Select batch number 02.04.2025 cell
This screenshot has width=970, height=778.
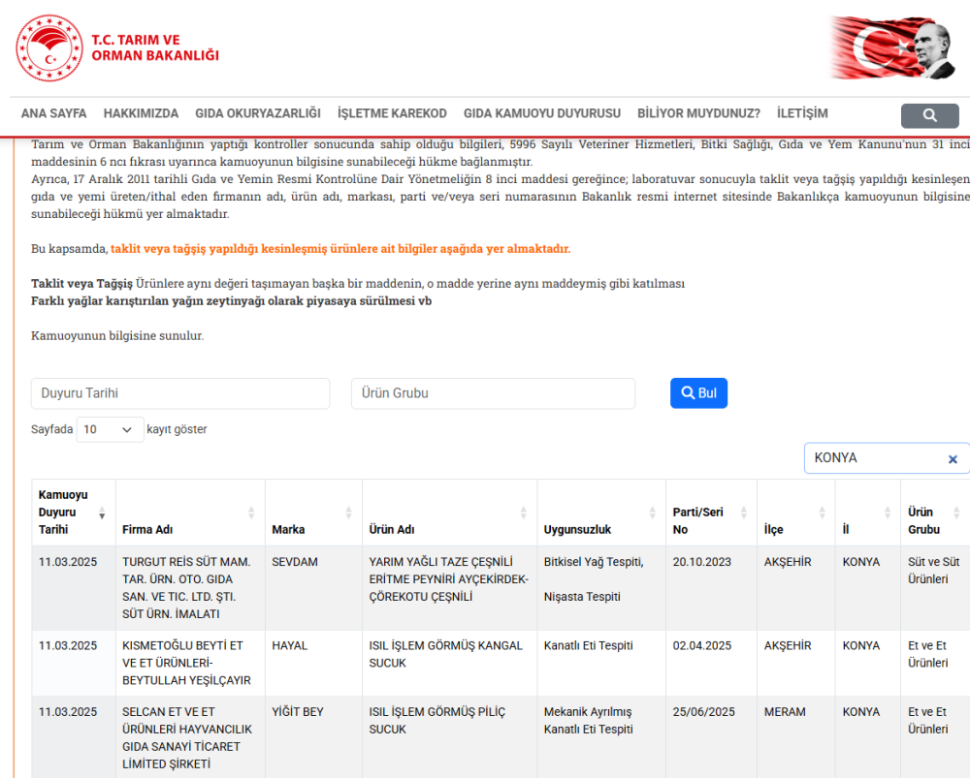coord(711,663)
